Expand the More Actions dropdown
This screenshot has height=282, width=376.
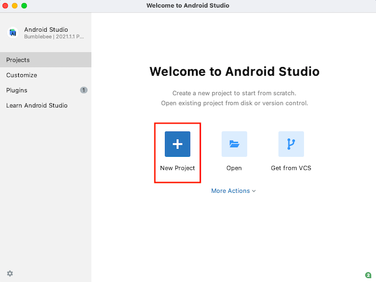point(234,191)
